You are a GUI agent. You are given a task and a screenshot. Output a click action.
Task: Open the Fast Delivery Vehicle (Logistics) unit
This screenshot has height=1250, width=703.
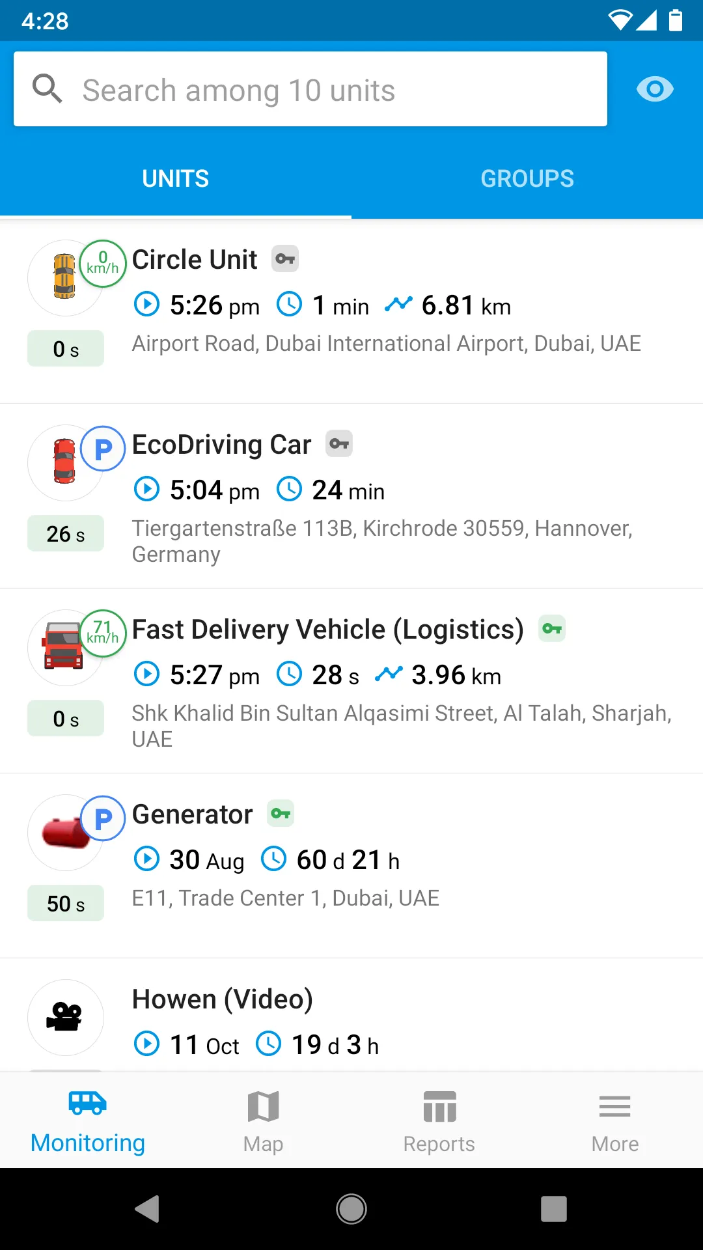click(x=327, y=630)
